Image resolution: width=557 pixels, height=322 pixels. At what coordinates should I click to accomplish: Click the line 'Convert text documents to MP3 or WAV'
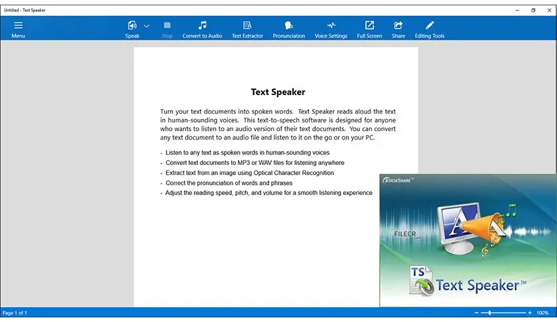255,163
